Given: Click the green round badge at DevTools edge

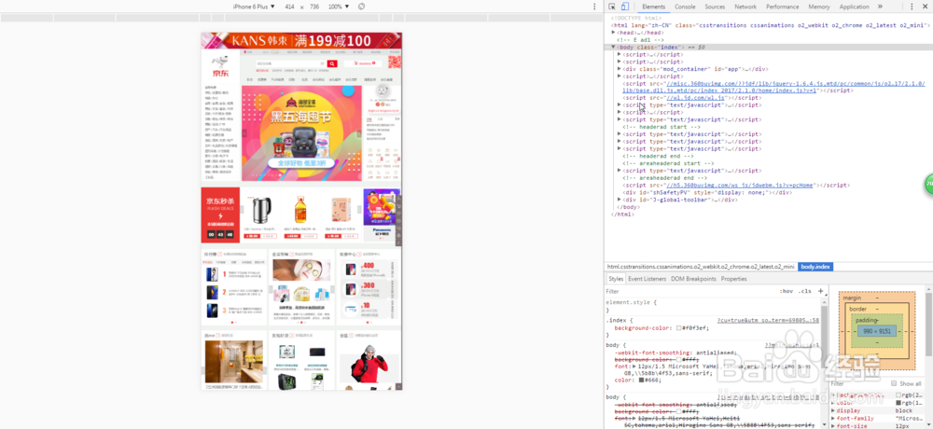Looking at the screenshot, I should [x=929, y=184].
